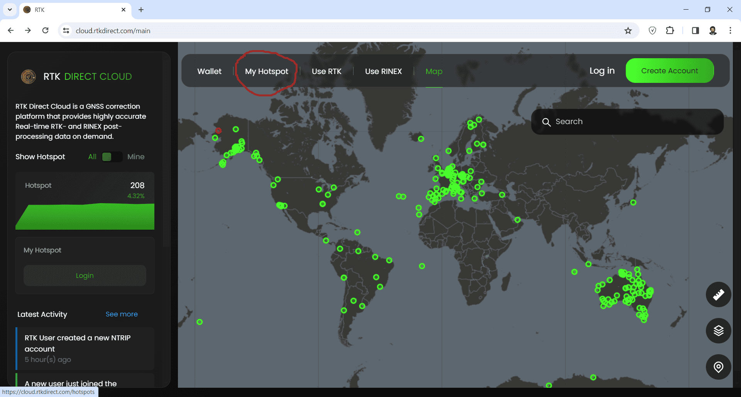741x397 pixels.
Task: Open the browser extensions puzzle icon
Action: coord(670,30)
